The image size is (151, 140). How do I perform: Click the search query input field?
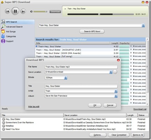pyautogui.click(x=90, y=25)
